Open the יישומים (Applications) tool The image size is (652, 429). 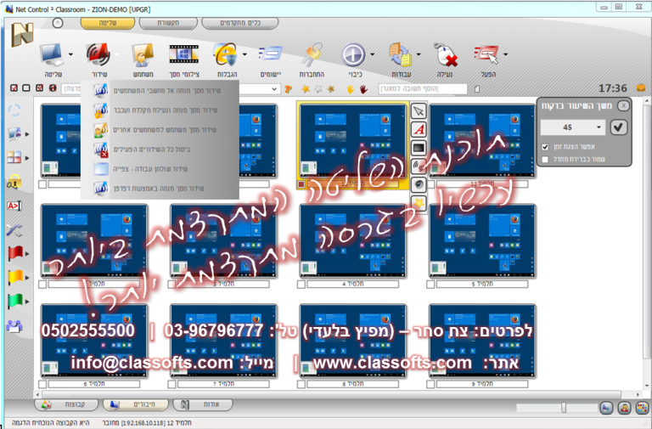click(270, 54)
